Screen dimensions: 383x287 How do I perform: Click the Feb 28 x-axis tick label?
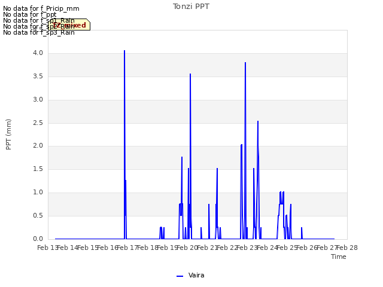(347, 248)
